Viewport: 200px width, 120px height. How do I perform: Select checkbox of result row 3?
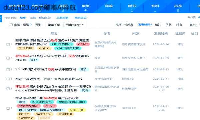[x=8, y=69]
